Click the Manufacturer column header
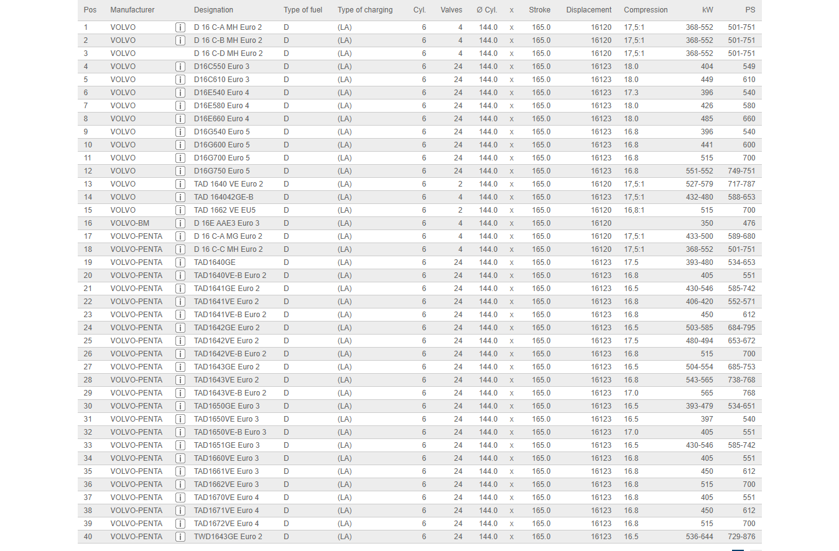The width and height of the screenshot is (839, 551). pos(132,10)
